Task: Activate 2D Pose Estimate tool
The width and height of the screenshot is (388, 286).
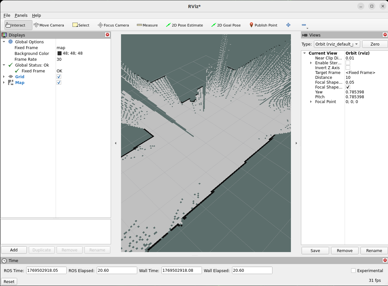Action: coord(184,25)
